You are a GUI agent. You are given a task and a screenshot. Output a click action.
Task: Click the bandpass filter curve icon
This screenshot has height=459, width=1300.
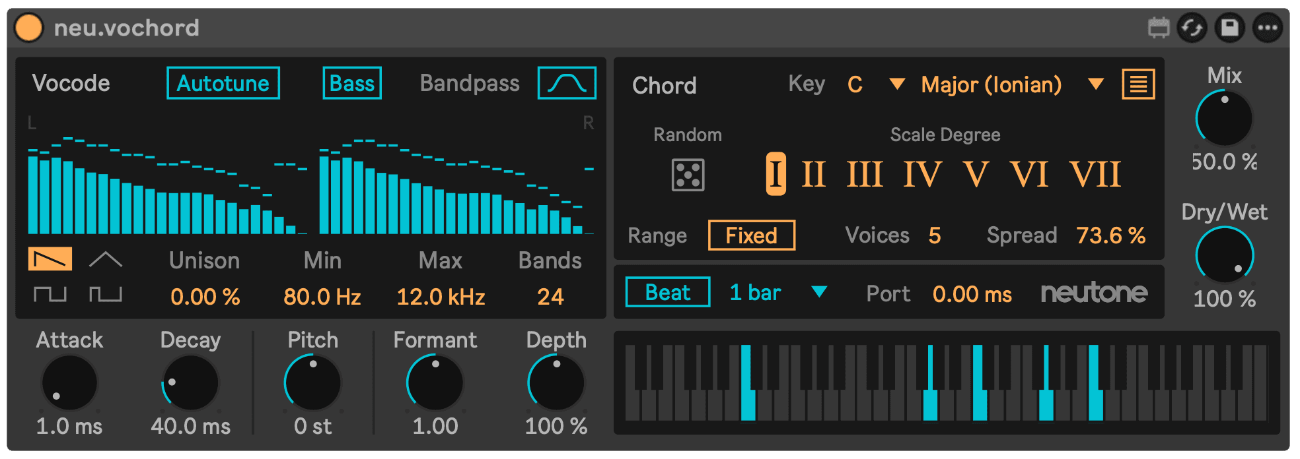(x=567, y=83)
